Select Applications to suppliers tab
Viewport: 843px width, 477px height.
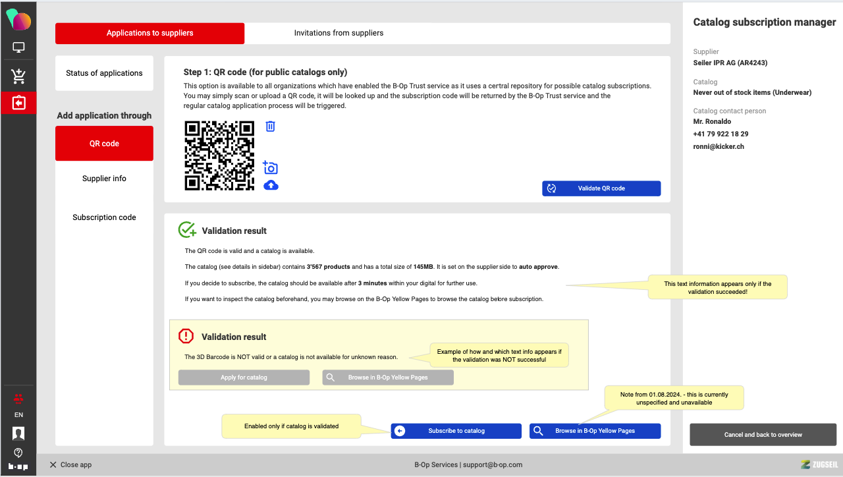click(x=150, y=33)
